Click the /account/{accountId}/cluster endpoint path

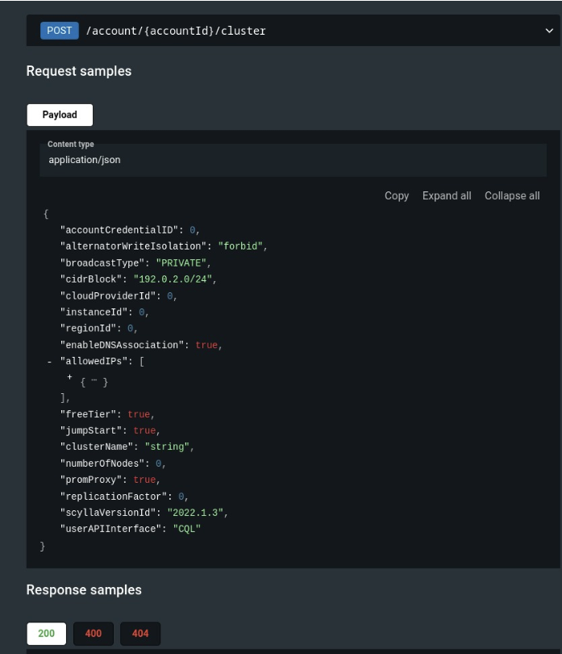176,31
